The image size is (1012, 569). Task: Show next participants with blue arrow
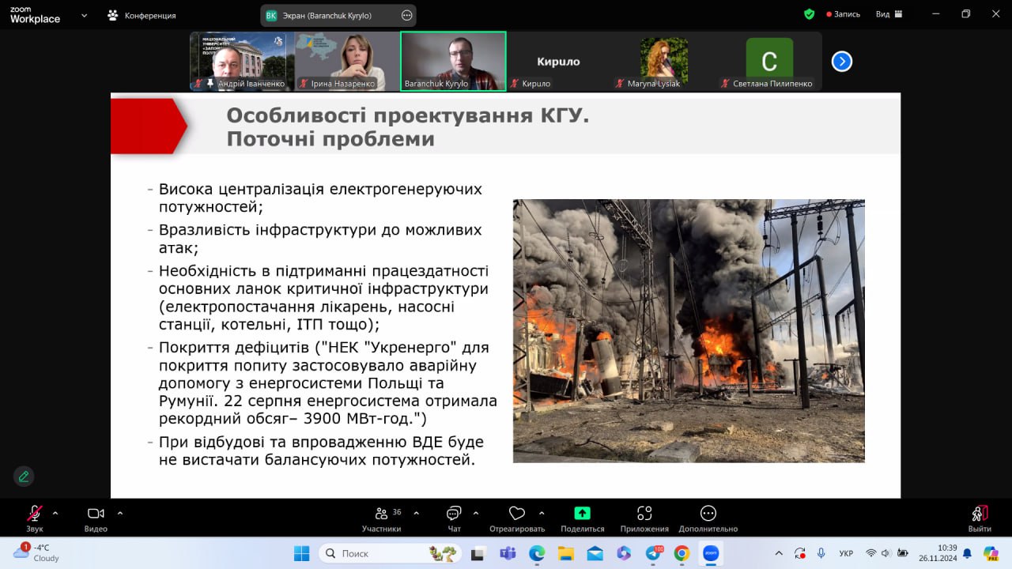tap(842, 62)
